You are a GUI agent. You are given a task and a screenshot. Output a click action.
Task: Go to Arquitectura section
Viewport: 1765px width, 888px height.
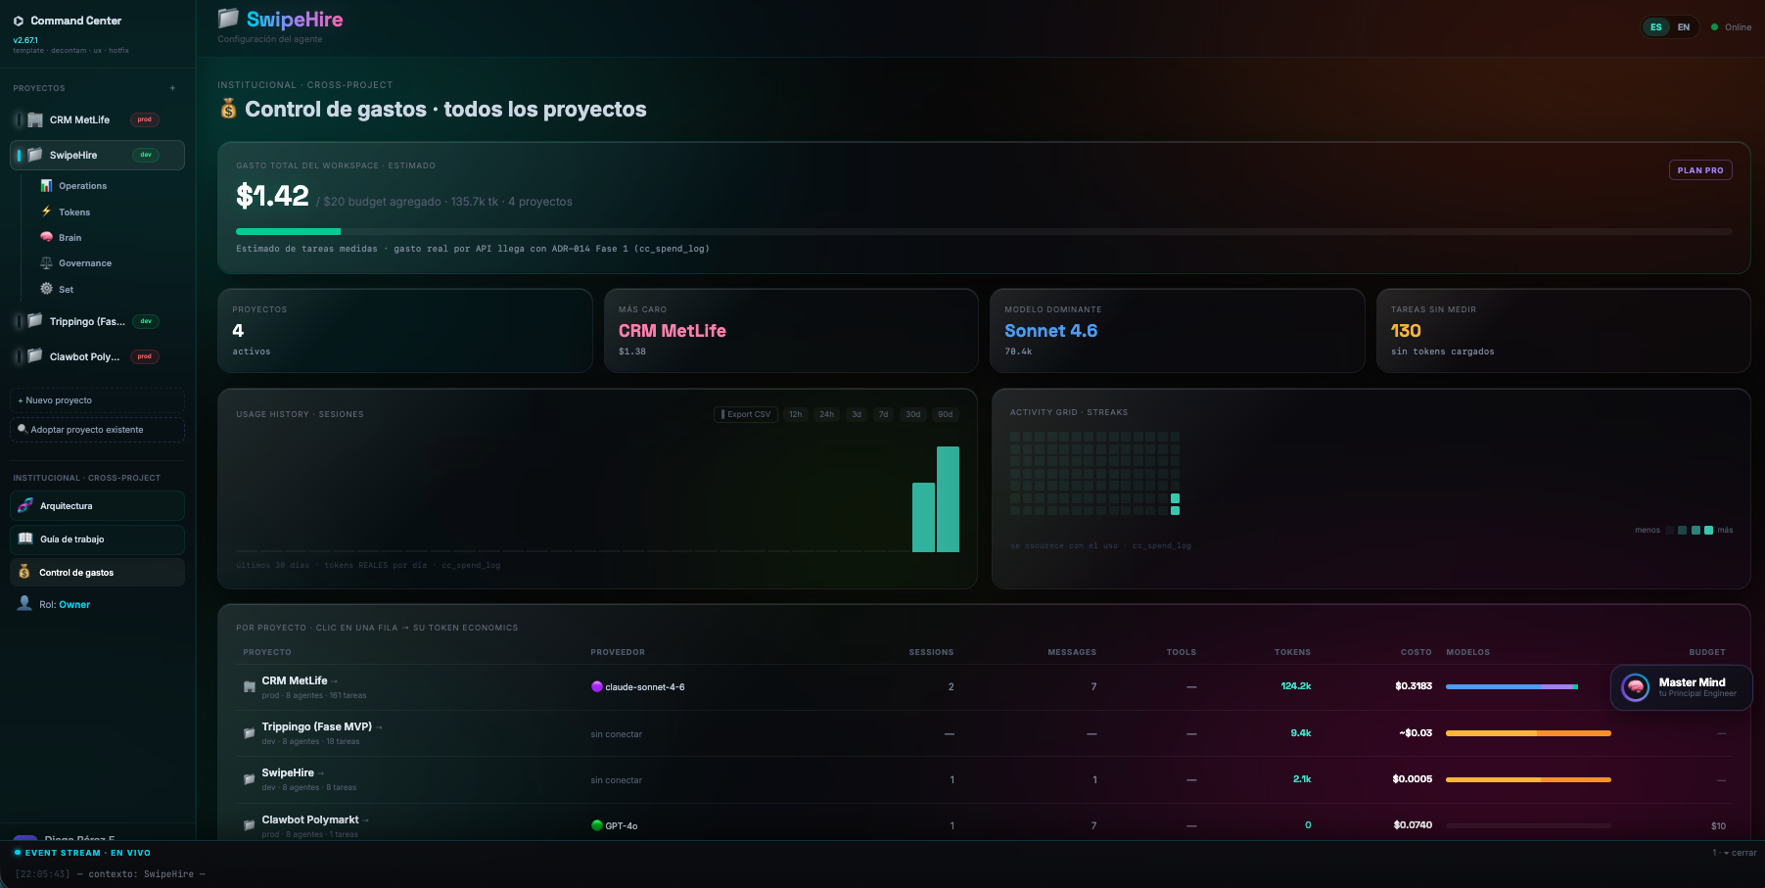[x=97, y=505]
